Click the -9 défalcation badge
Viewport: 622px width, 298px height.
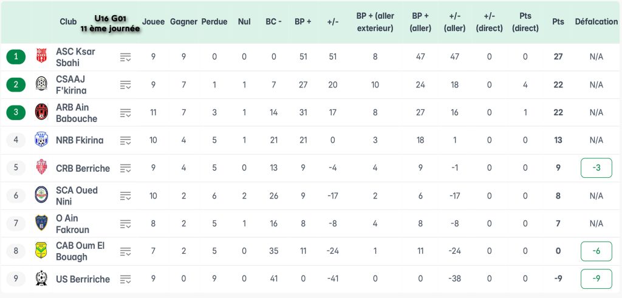coord(596,279)
